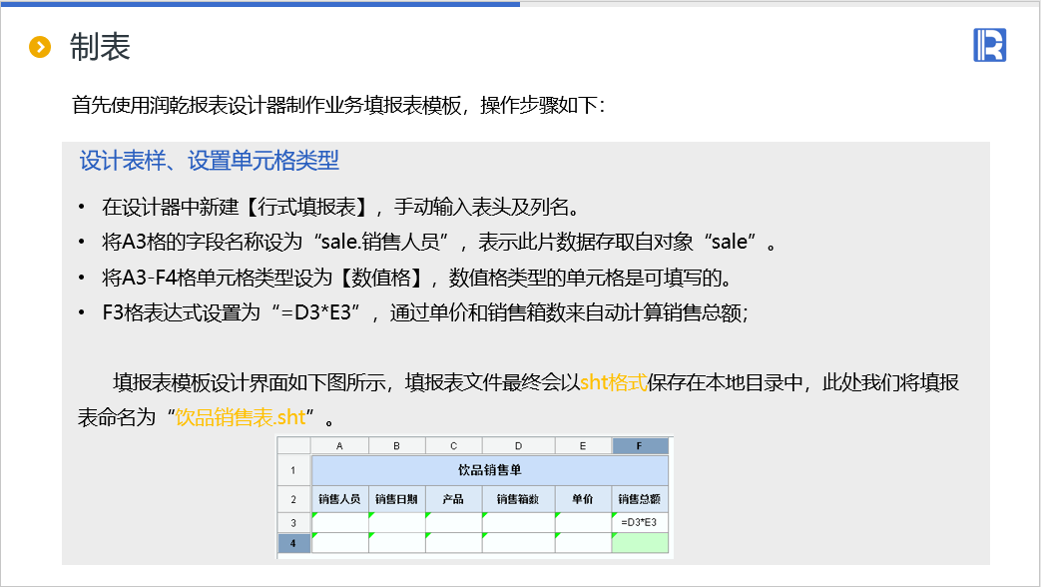This screenshot has height=587, width=1041.
Task: Click the intro sentence starting with 首先使用润乾报表
Action: pyautogui.click(x=338, y=105)
